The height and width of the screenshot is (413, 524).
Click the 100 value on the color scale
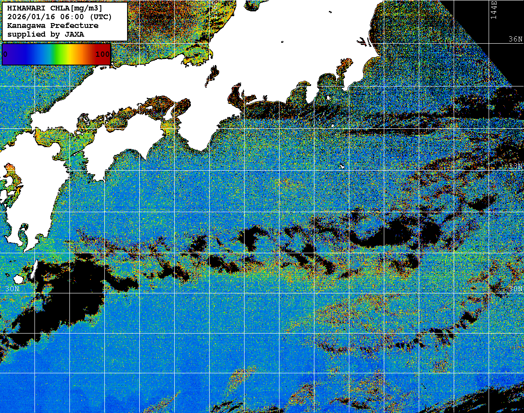[102, 54]
